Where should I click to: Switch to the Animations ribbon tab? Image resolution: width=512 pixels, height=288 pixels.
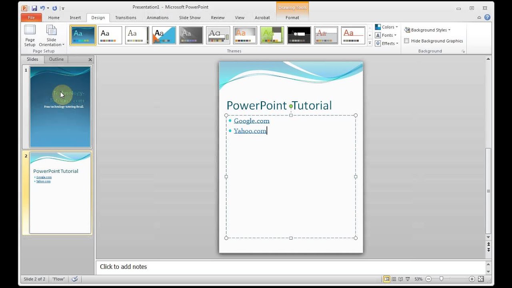pyautogui.click(x=158, y=18)
